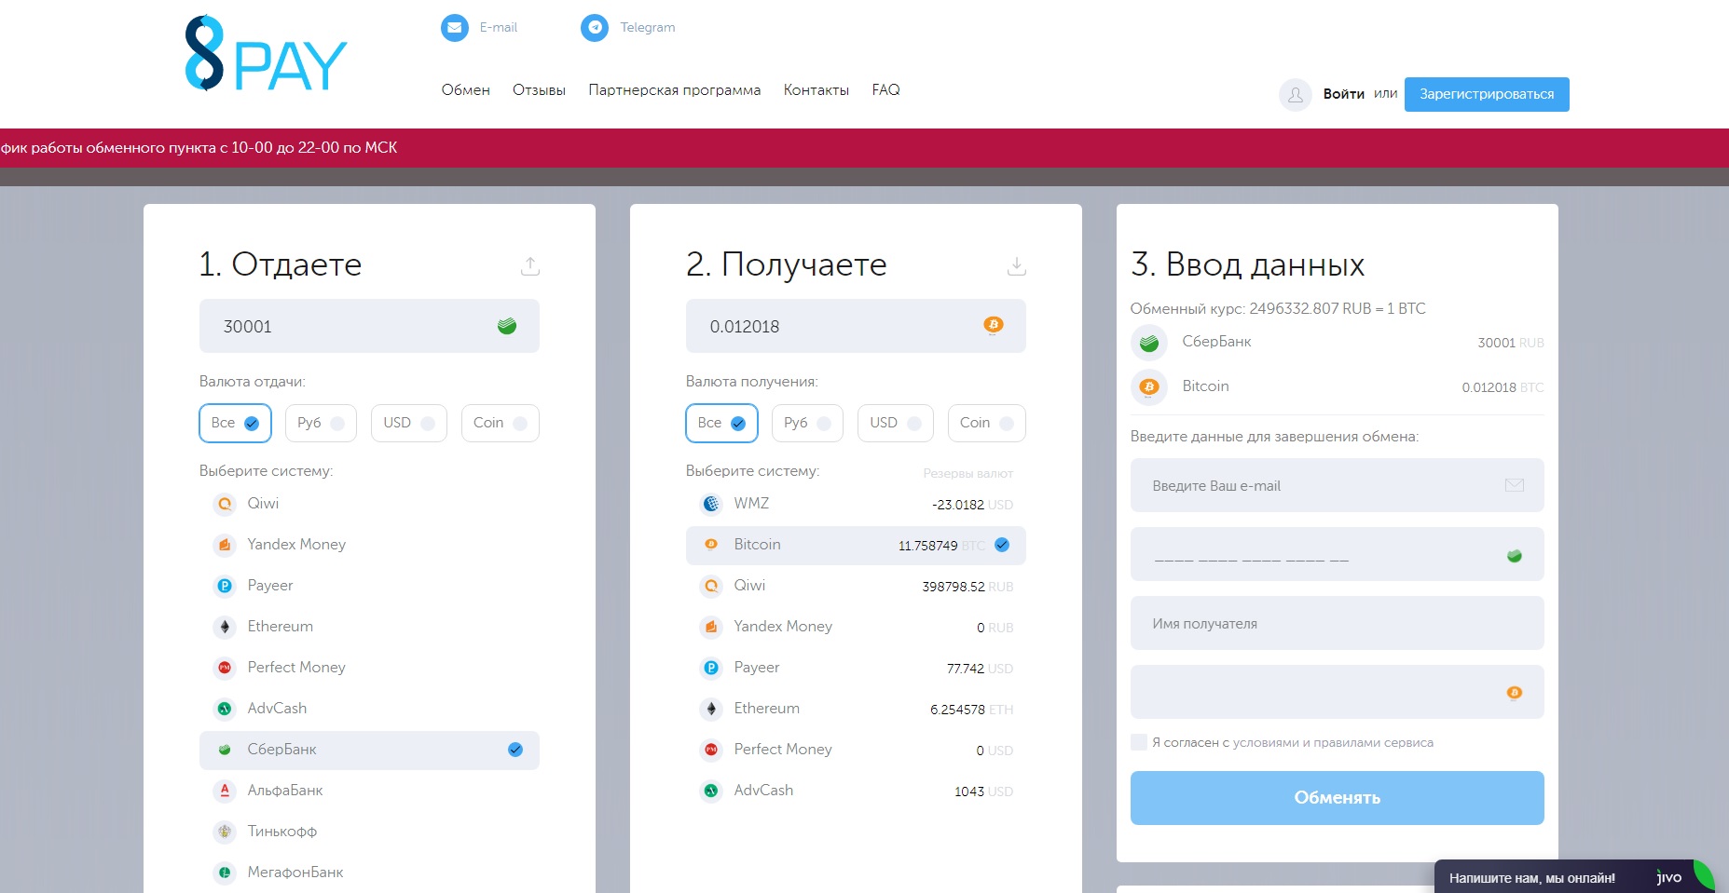Check the agreement with service rules checkbox
Screen dimensions: 1729x893
pyautogui.click(x=1138, y=742)
